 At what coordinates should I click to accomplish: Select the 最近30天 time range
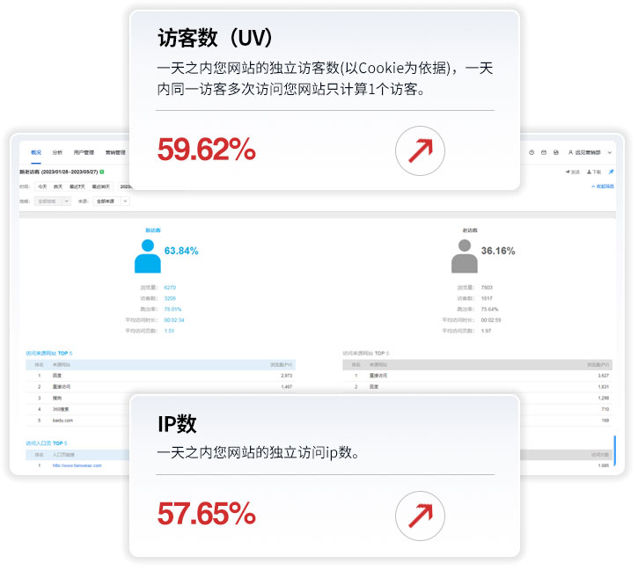coord(101,187)
